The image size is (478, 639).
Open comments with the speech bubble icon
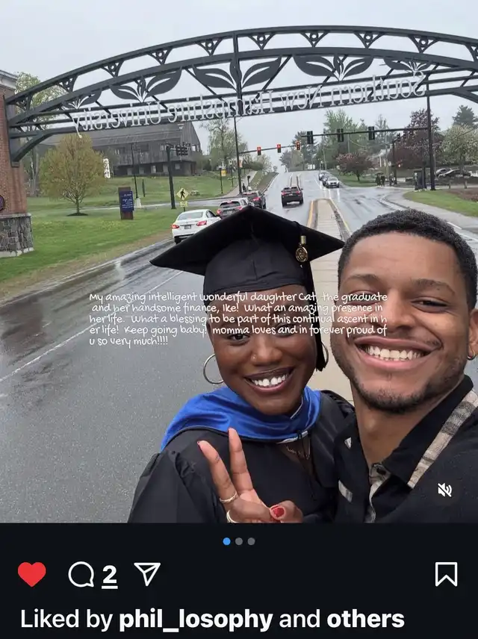[x=81, y=574]
